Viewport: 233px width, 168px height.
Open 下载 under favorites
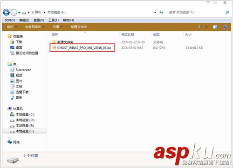pos(19,42)
